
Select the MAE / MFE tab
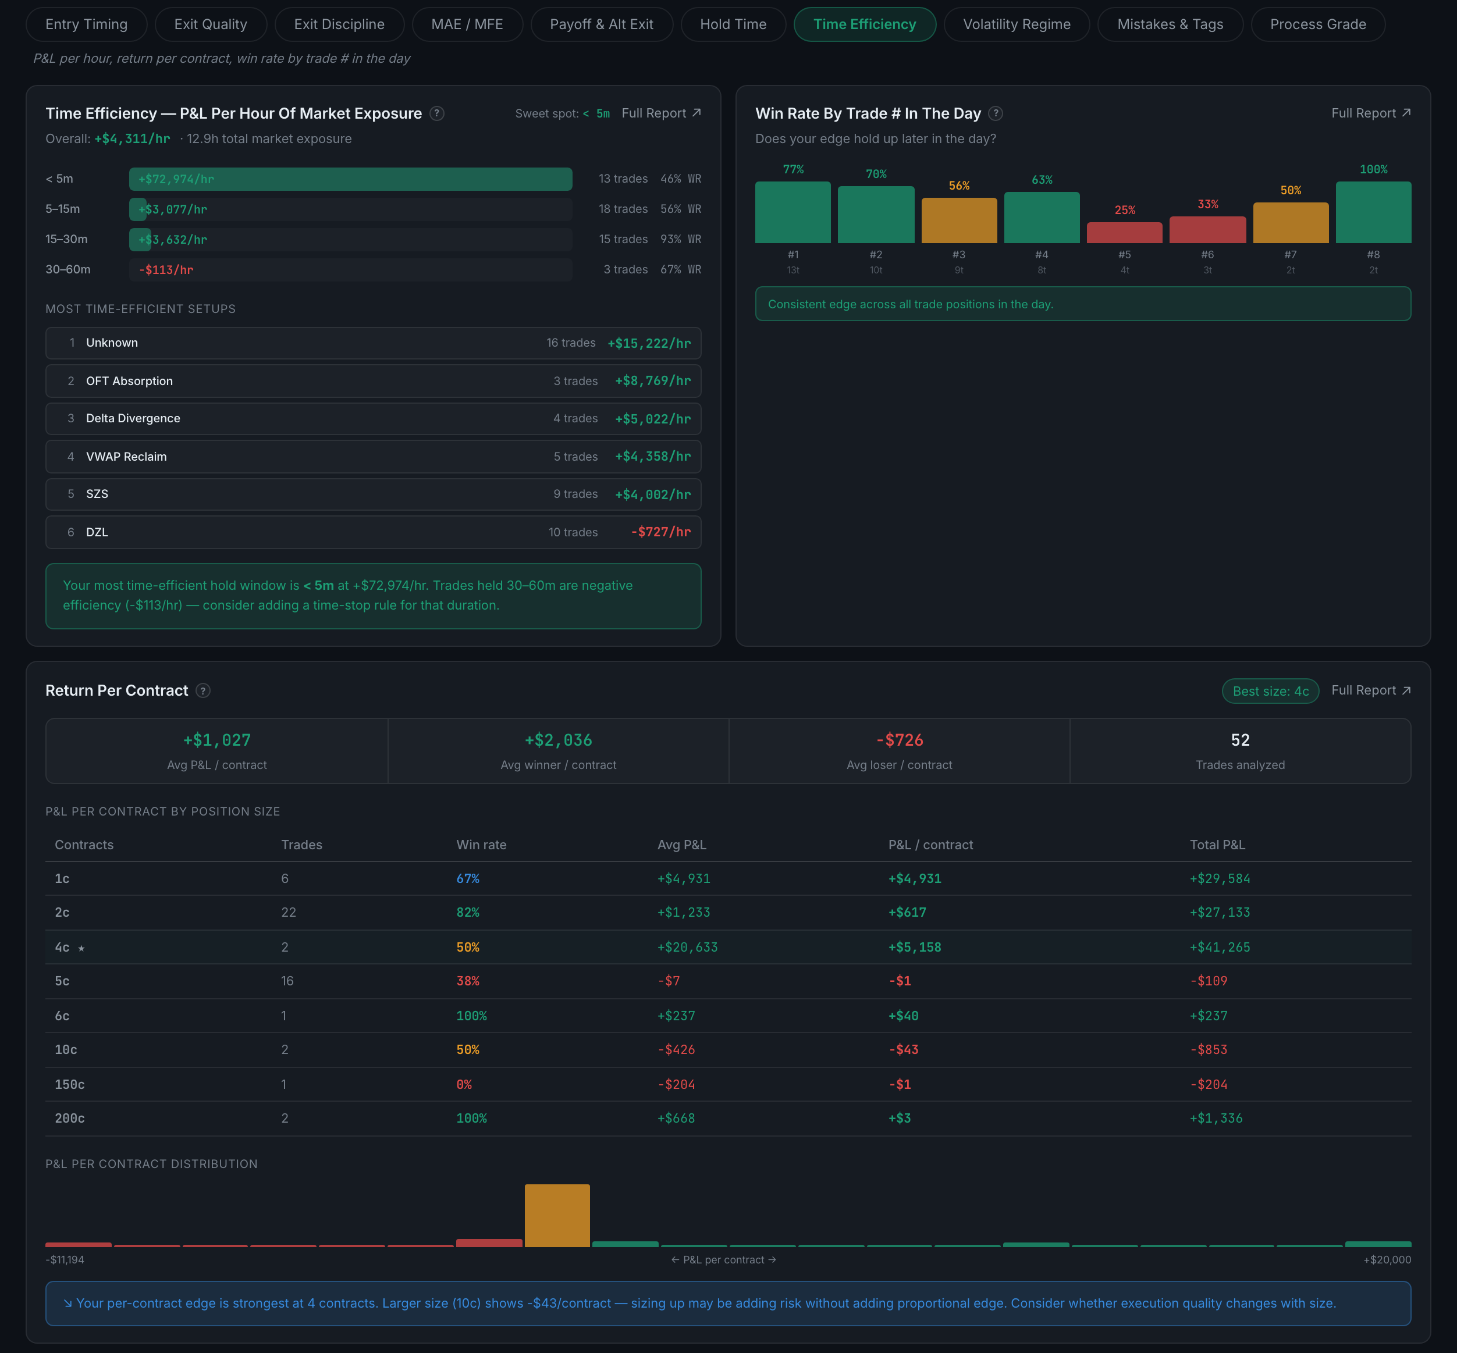(467, 24)
